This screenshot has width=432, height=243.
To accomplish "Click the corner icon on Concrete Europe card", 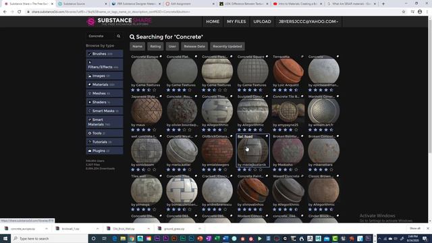I will 161,57.
